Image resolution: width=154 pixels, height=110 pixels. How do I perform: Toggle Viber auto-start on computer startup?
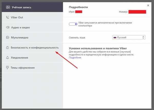(x=73, y=24)
